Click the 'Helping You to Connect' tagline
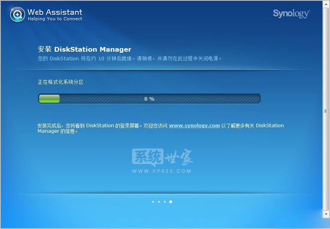Image resolution: width=330 pixels, height=229 pixels. [55, 19]
